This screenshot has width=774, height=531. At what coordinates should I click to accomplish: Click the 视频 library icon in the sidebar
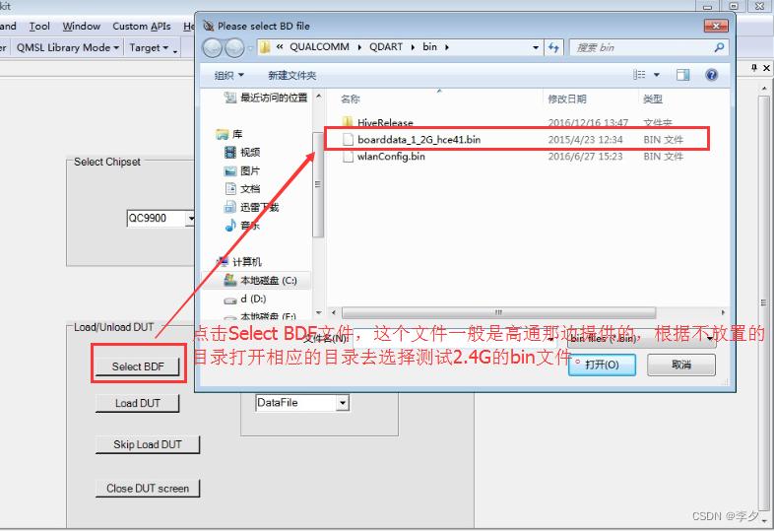pos(230,152)
